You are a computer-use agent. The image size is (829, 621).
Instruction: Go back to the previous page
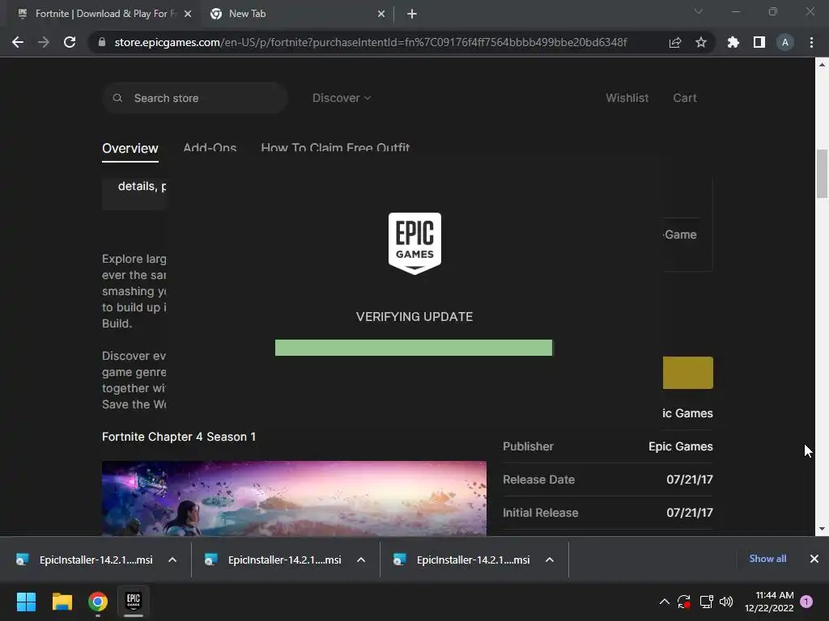click(18, 42)
